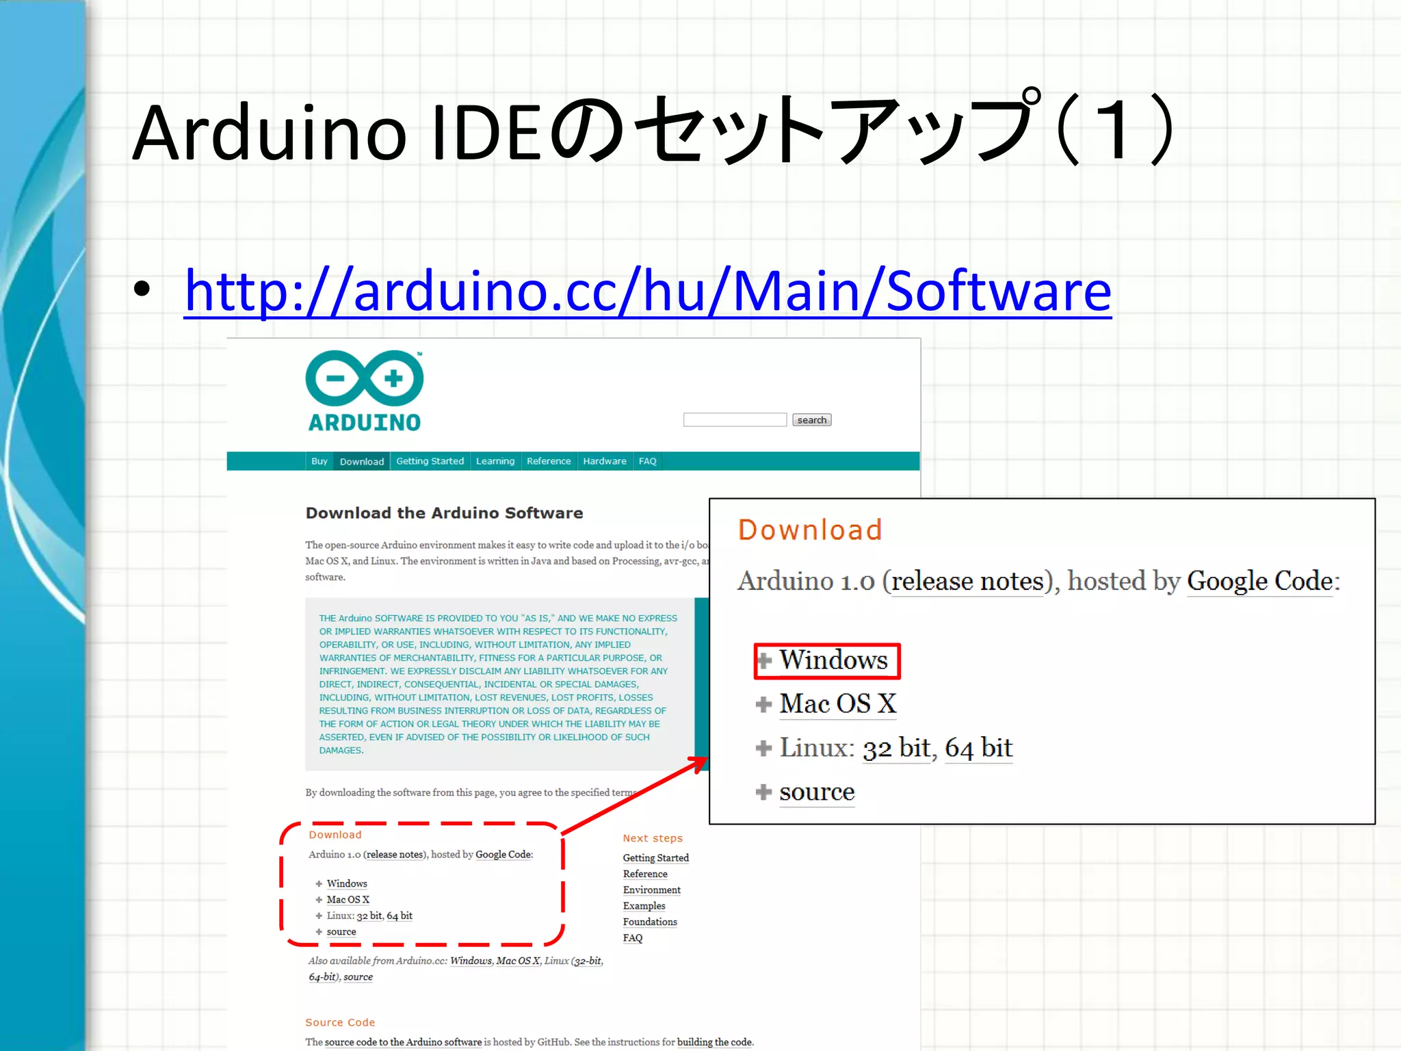
Task: Click 32 bit Linux link in enlarged box
Action: point(897,748)
